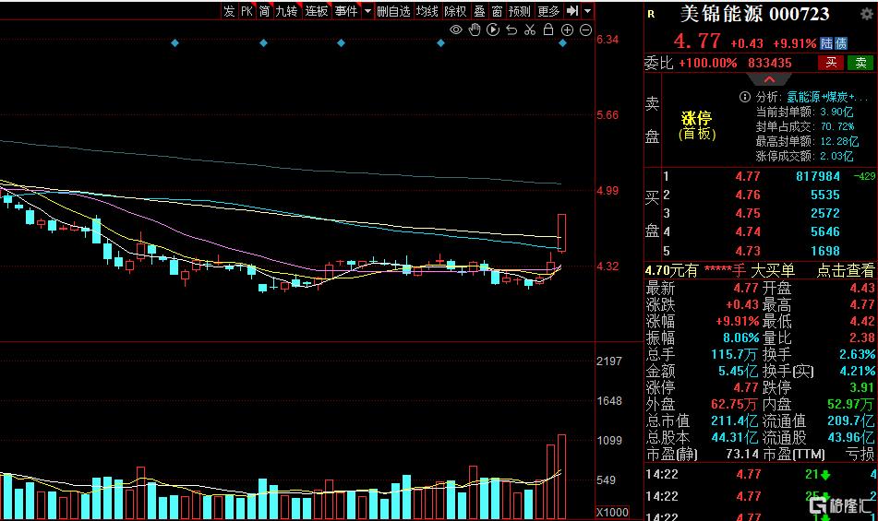The width and height of the screenshot is (878, 521).
Task: Select buy level 2 price 4.76
Action: coord(748,195)
